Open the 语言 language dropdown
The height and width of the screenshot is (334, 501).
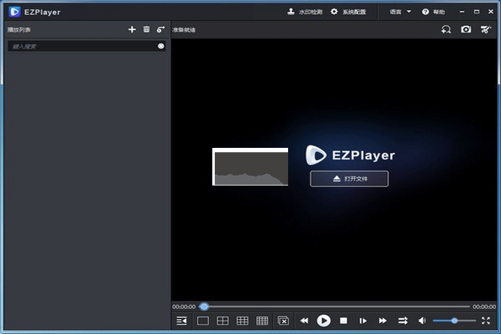coord(400,12)
